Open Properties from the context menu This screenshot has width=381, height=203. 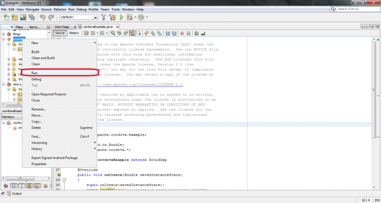(x=60, y=164)
